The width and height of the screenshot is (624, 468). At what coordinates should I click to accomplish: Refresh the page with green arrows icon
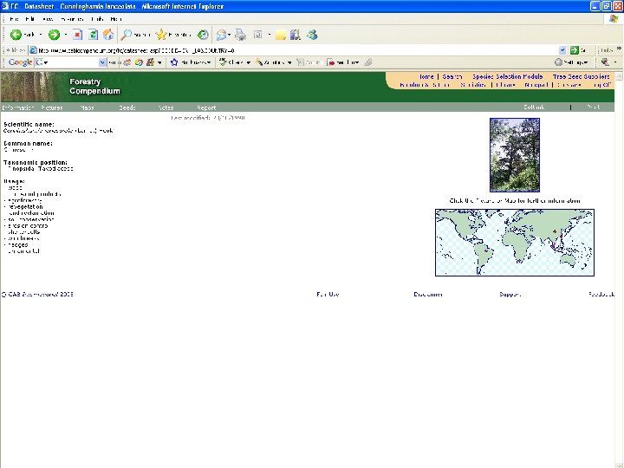(x=93, y=35)
